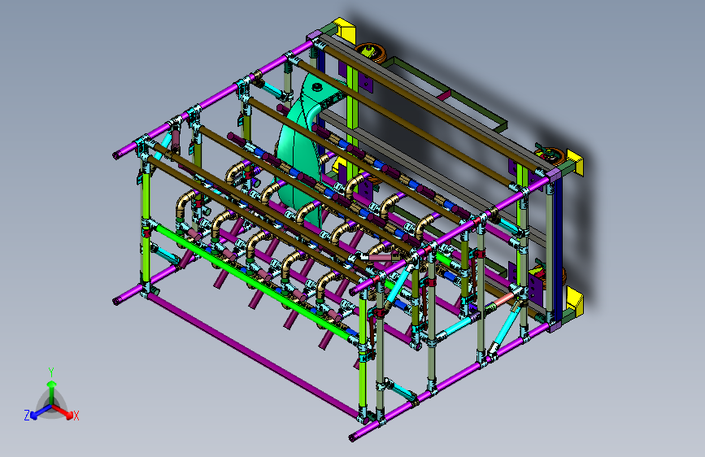
Task: Select the bright green horizontal tube on the front frame
Action: pyautogui.click(x=255, y=282)
